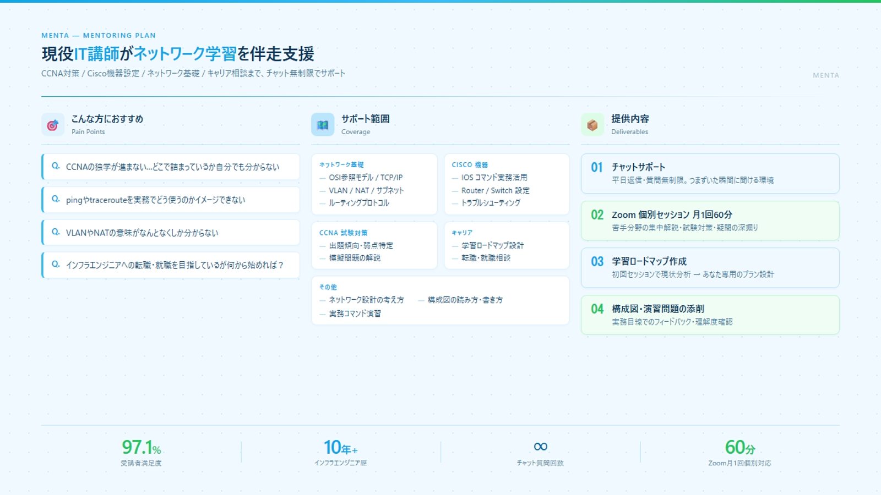
Task: Click the 実務目線でのフィードバック description text
Action: tap(672, 322)
